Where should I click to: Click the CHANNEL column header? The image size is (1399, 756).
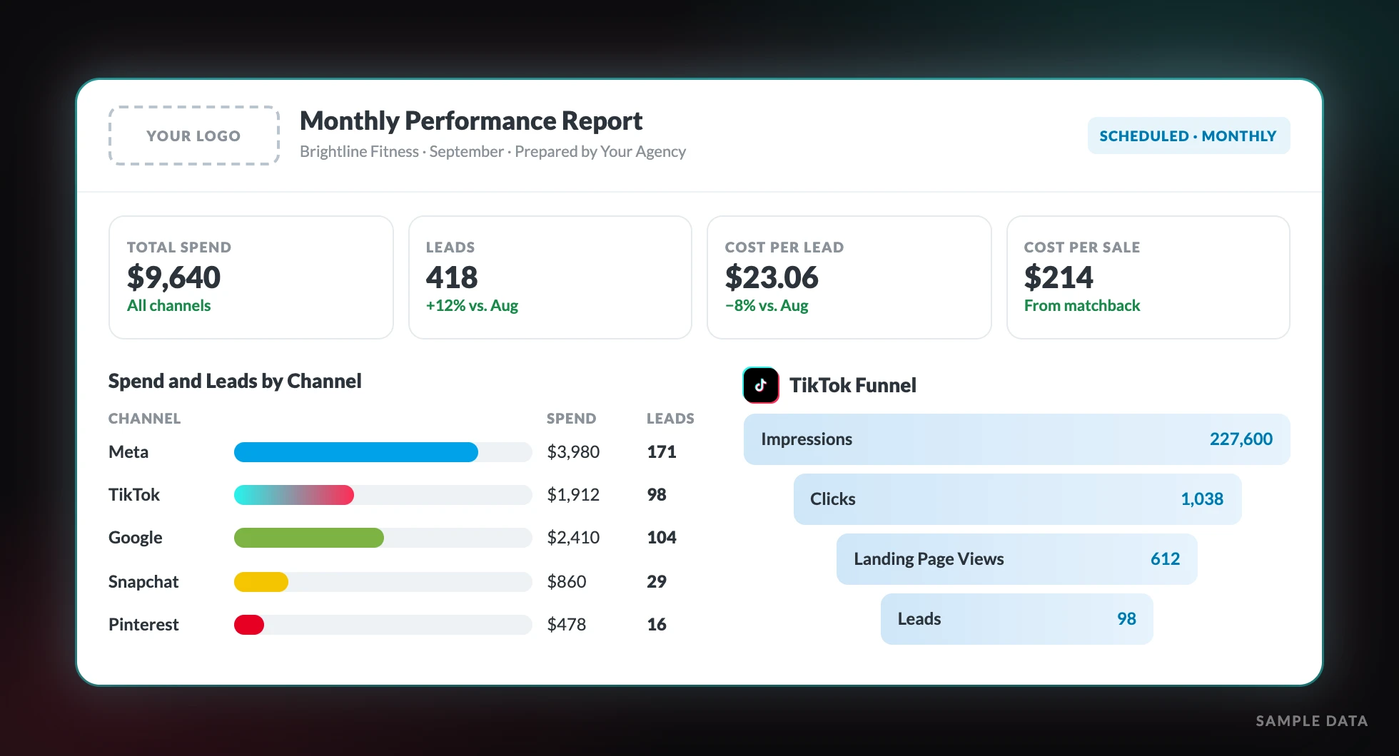coord(144,419)
